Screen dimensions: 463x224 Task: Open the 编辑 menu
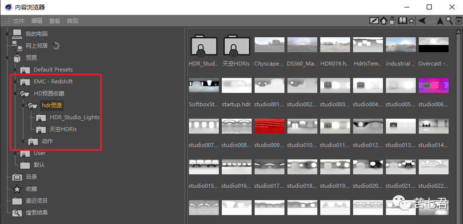[x=37, y=21]
